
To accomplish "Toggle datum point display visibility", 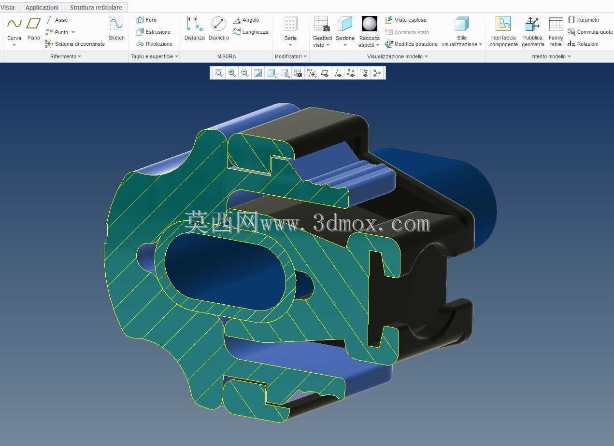I will (x=351, y=73).
